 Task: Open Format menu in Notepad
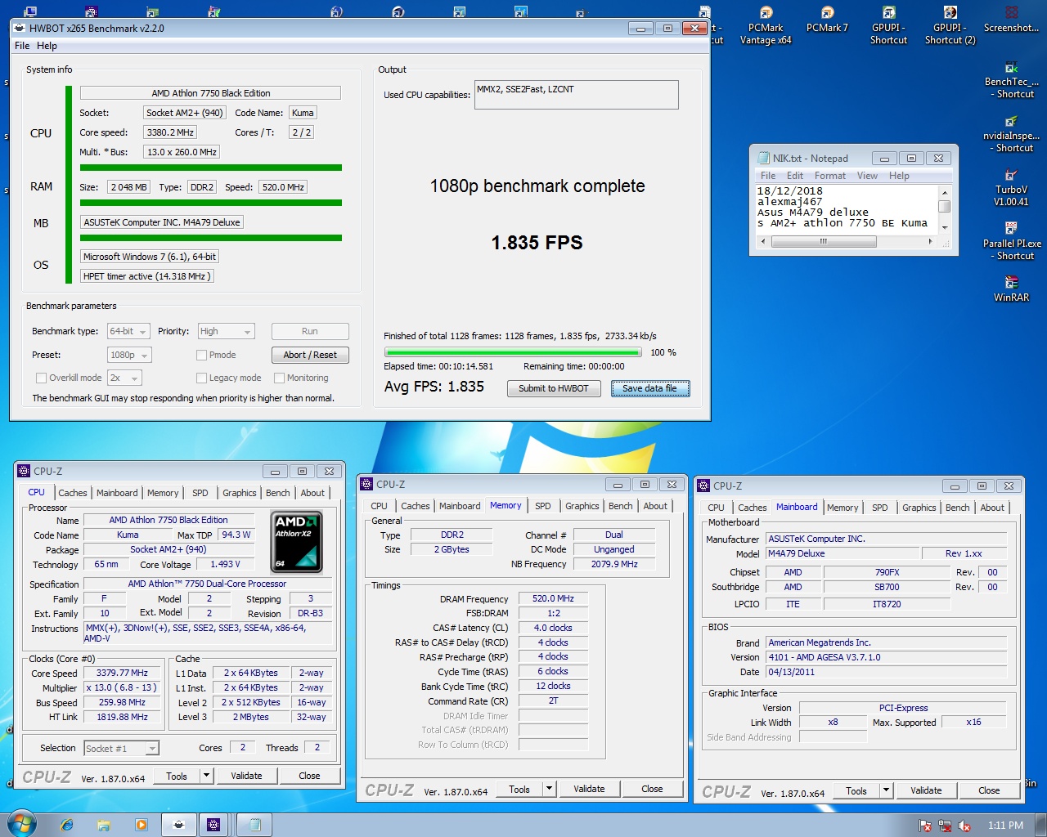[830, 176]
